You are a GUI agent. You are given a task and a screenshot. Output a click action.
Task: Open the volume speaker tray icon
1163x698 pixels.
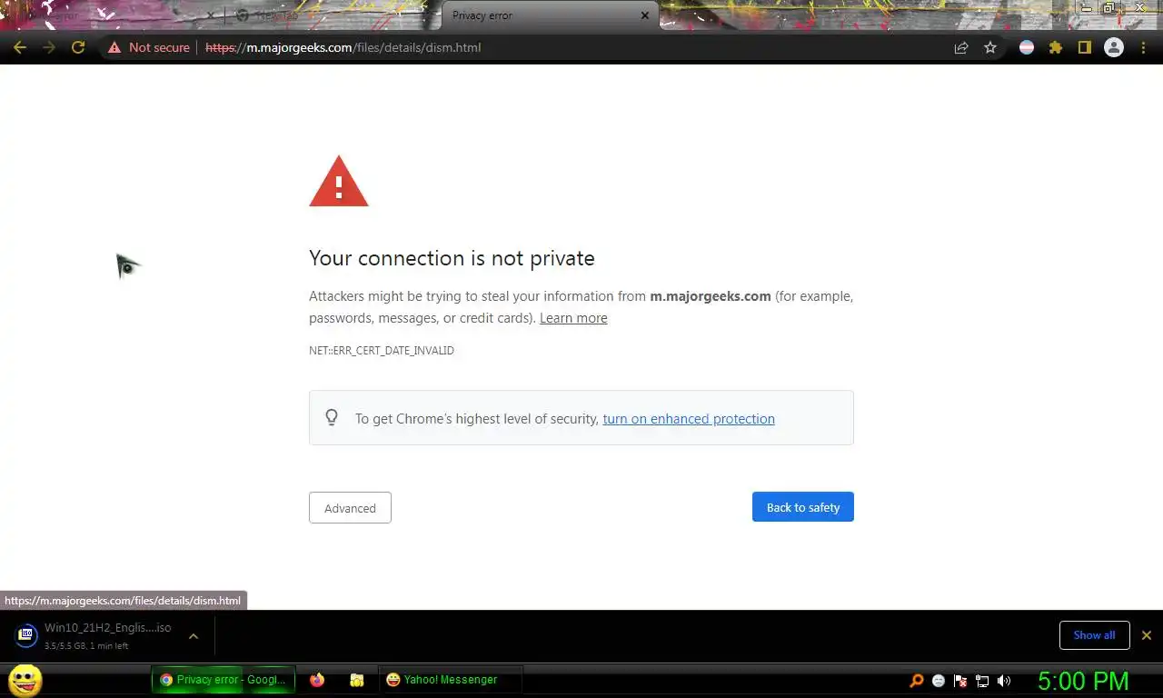[x=1004, y=681]
